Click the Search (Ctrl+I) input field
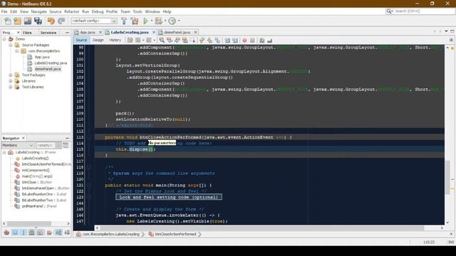 click(x=424, y=11)
